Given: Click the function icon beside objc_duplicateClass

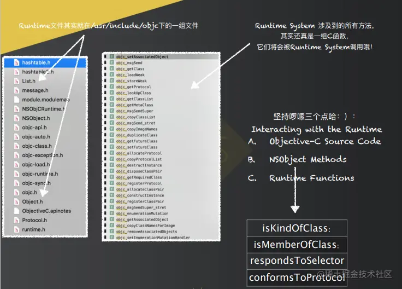Looking at the screenshot, I should pos(112,135).
